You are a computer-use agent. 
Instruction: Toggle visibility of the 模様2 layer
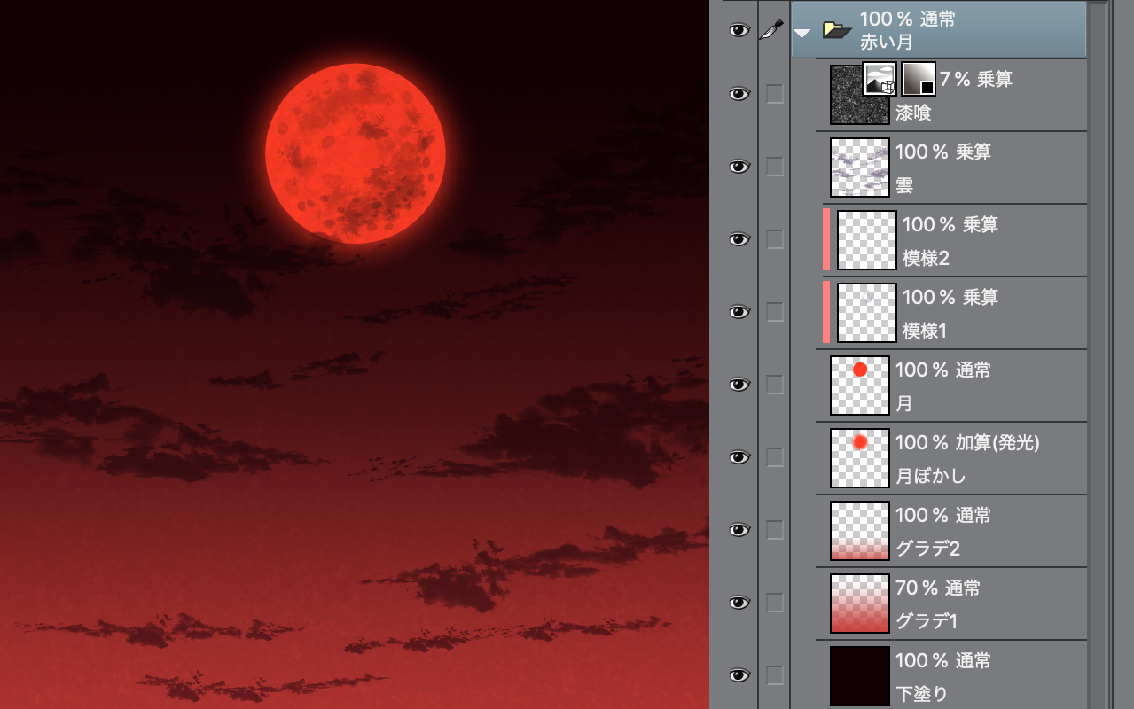(x=739, y=239)
